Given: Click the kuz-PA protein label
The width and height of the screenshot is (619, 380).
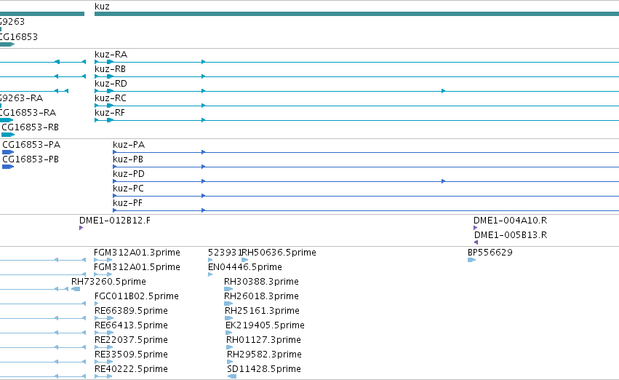Looking at the screenshot, I should (x=129, y=145).
